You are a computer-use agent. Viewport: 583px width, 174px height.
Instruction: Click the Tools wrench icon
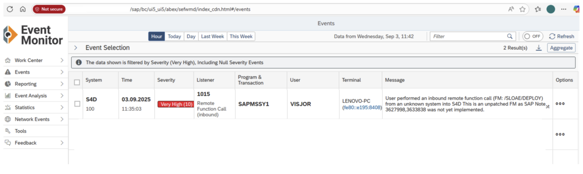pos(8,131)
